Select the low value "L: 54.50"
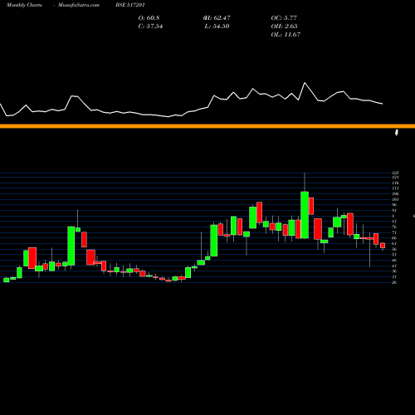 pyautogui.click(x=217, y=27)
